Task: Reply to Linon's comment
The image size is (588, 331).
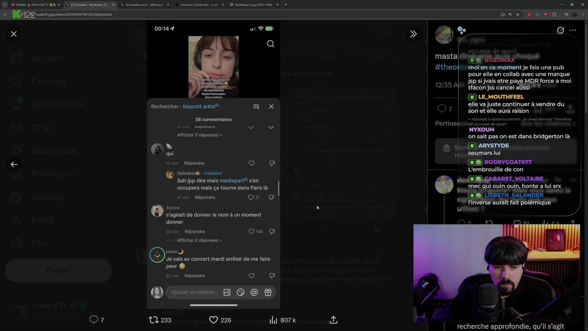Action: pyautogui.click(x=195, y=276)
